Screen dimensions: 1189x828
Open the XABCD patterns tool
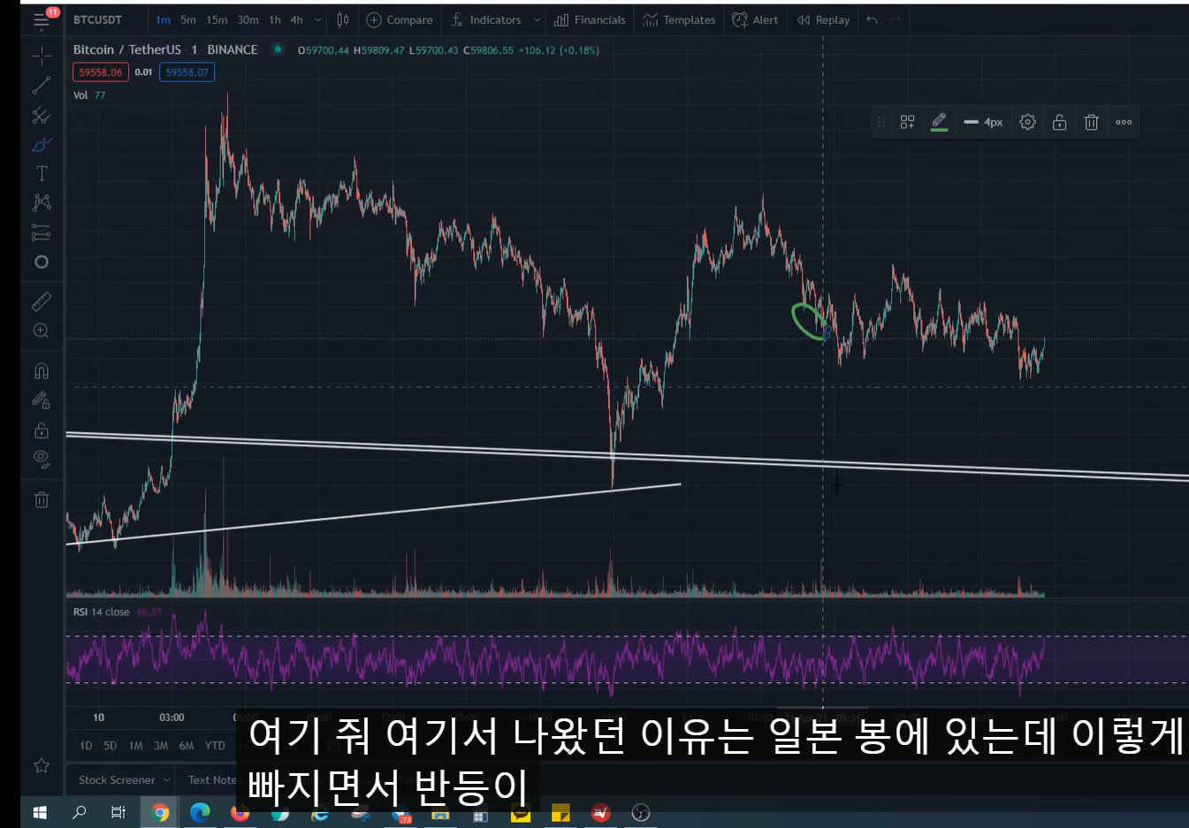coord(42,202)
